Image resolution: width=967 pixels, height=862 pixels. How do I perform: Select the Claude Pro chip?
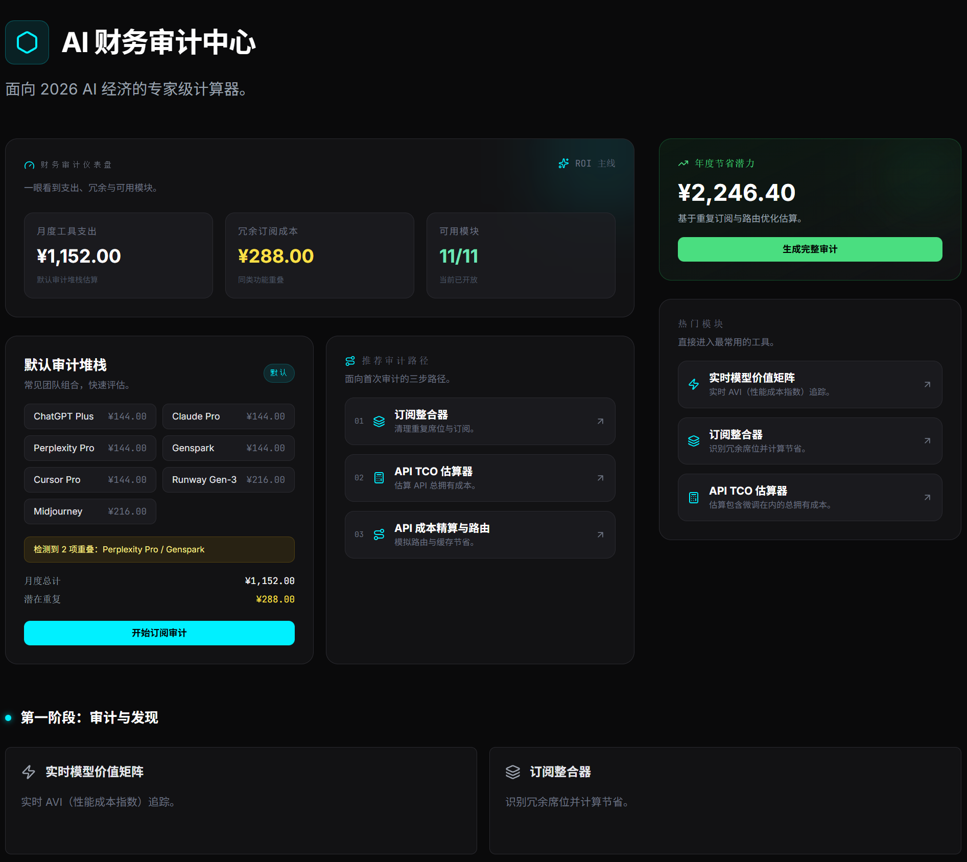point(228,416)
